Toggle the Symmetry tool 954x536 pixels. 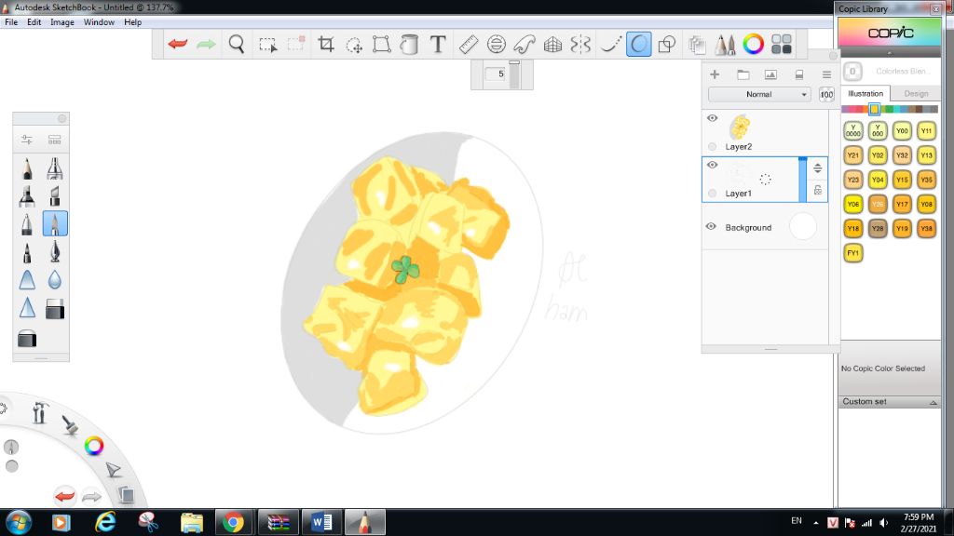pyautogui.click(x=580, y=44)
